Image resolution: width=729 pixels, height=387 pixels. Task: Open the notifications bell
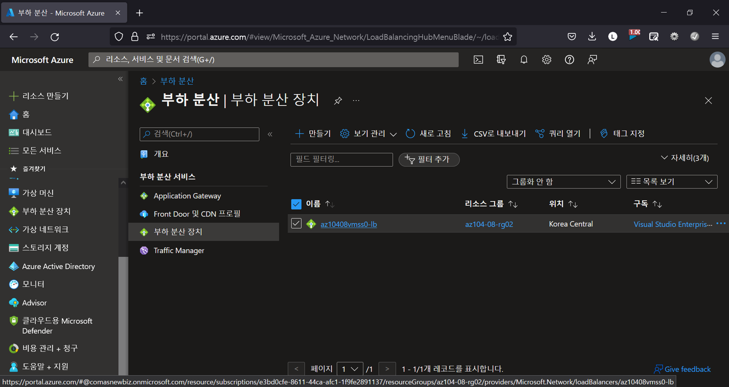[x=524, y=60]
